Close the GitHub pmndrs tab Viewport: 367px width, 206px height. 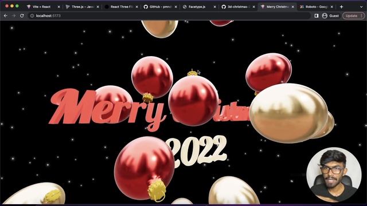pyautogui.click(x=176, y=7)
